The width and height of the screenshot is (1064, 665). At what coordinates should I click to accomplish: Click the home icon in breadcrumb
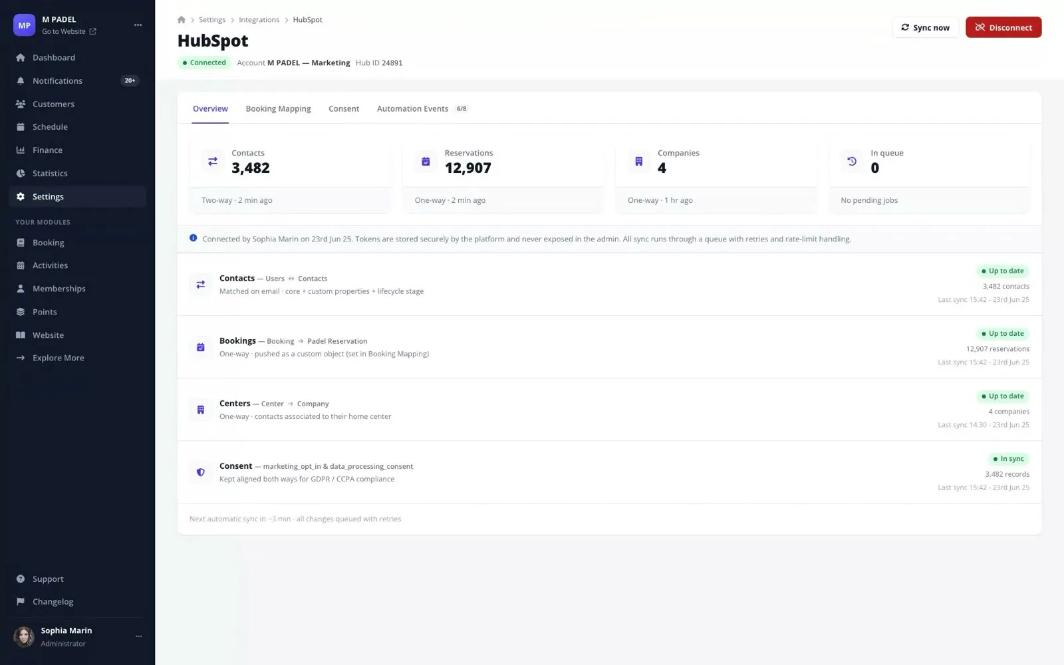[182, 20]
